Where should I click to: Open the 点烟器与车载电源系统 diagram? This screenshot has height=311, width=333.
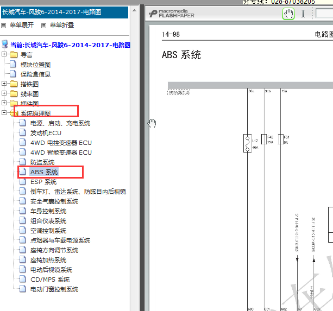click(60, 240)
